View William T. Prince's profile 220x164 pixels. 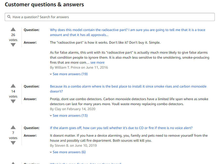[x=67, y=67]
